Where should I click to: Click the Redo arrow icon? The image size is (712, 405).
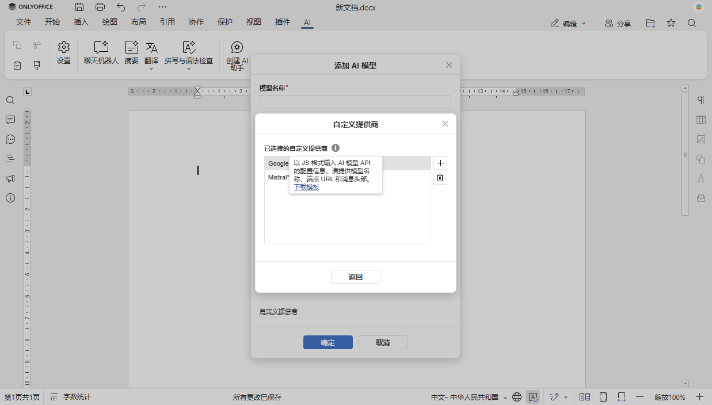pyautogui.click(x=142, y=7)
